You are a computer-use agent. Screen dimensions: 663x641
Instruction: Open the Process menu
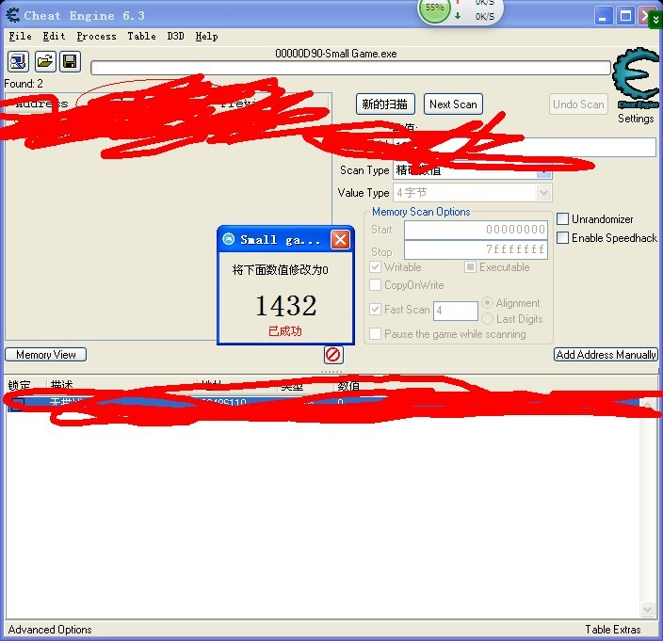(96, 37)
